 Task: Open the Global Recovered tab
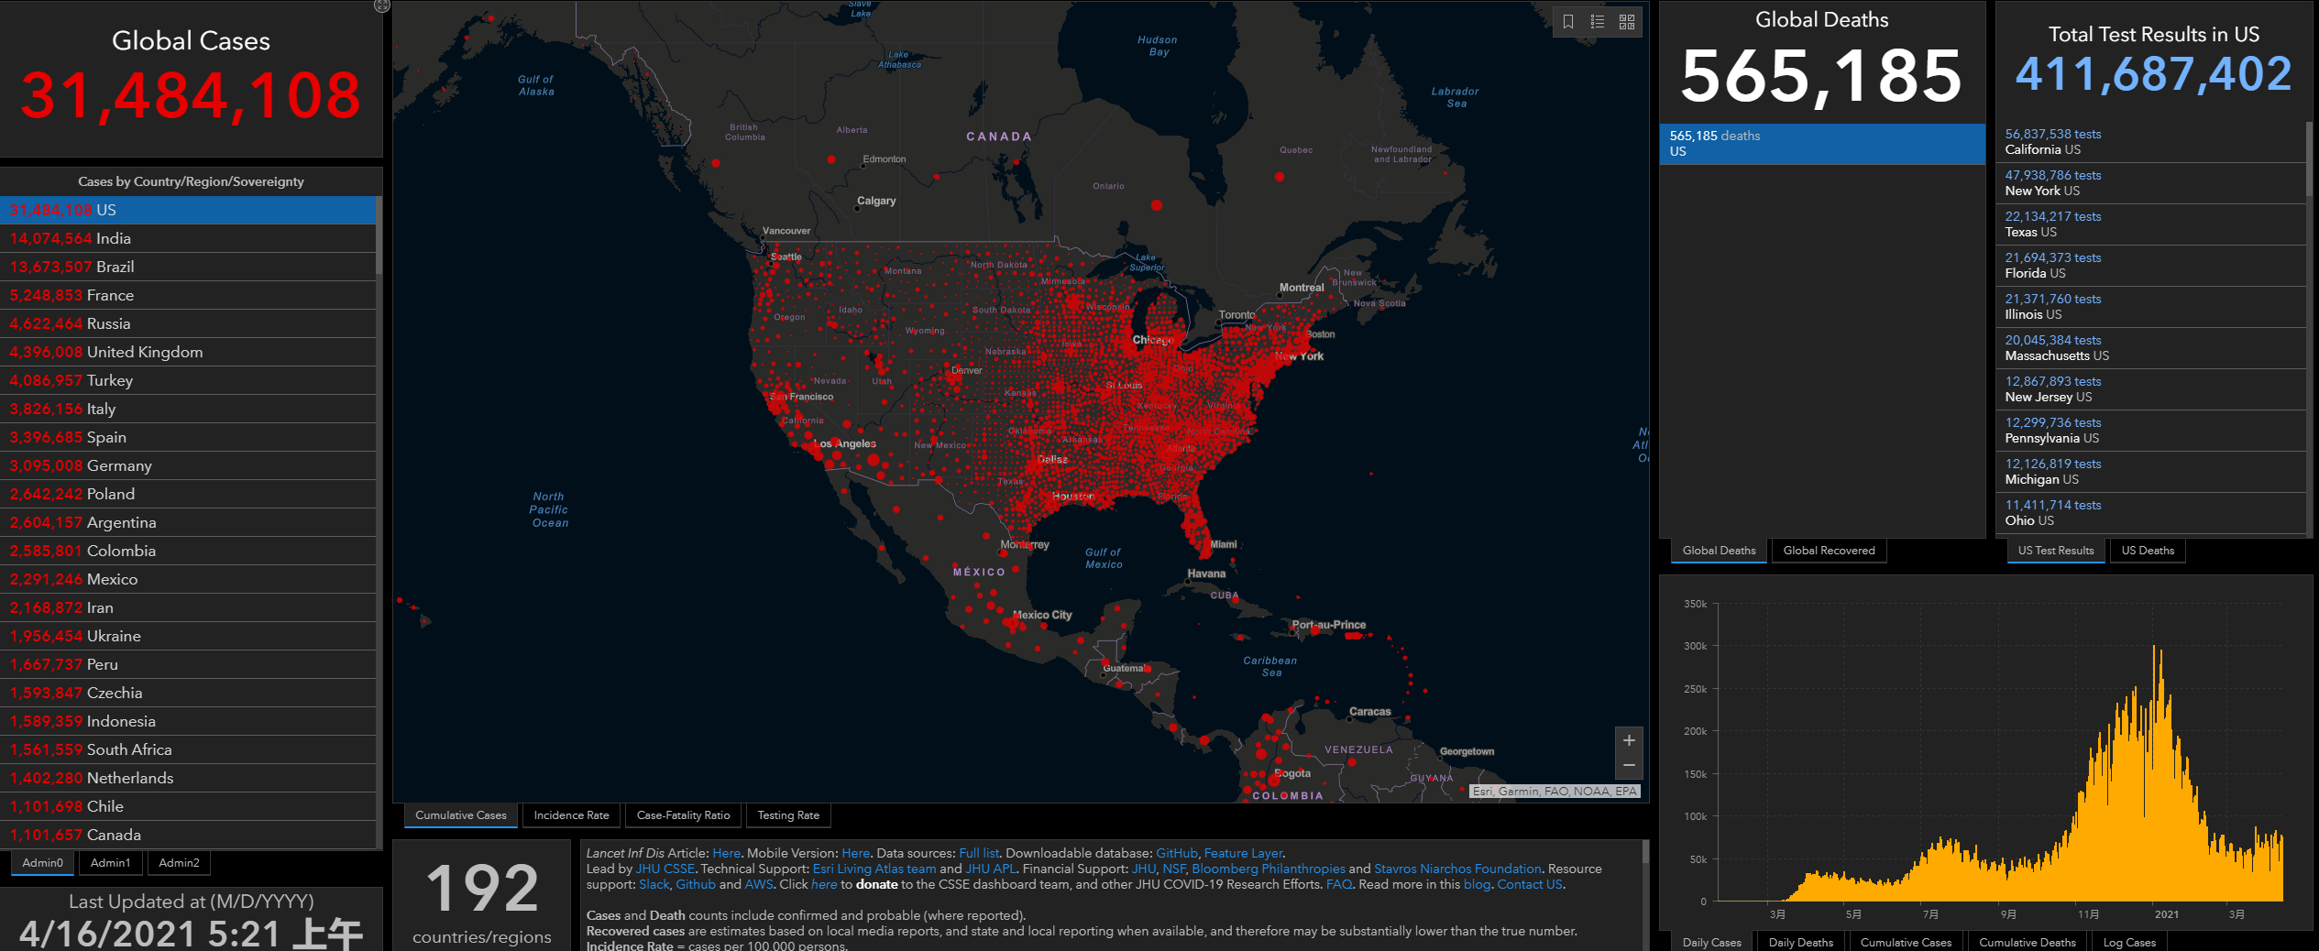(x=1829, y=551)
